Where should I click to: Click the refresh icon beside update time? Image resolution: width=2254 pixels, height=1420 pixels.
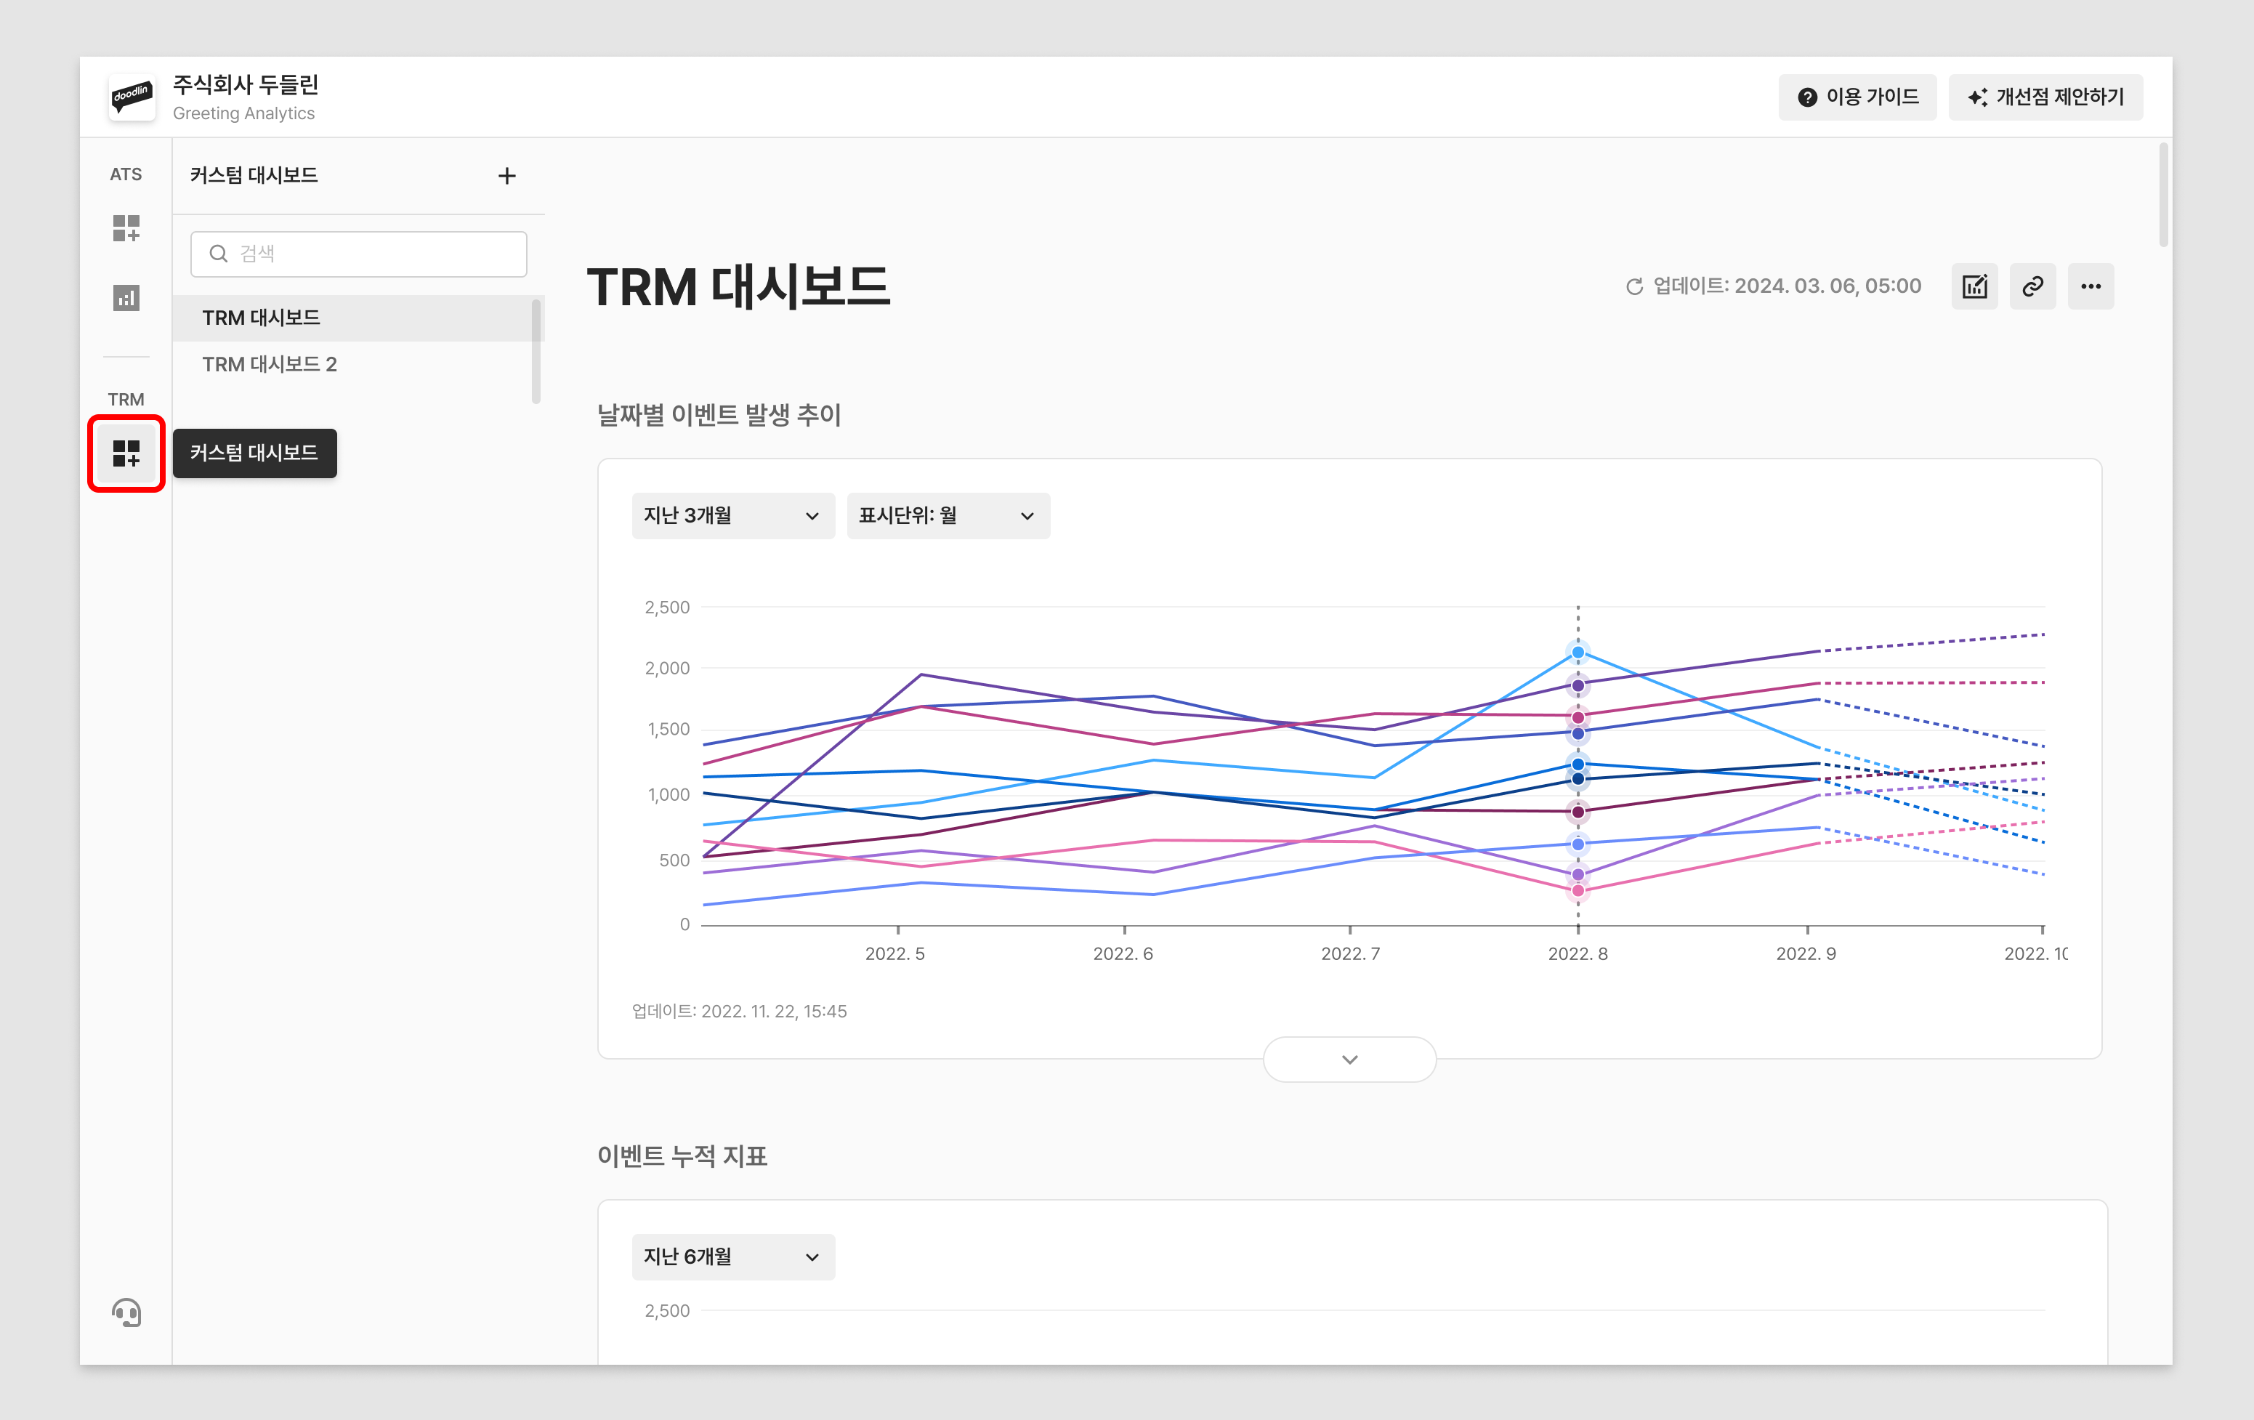click(1634, 286)
